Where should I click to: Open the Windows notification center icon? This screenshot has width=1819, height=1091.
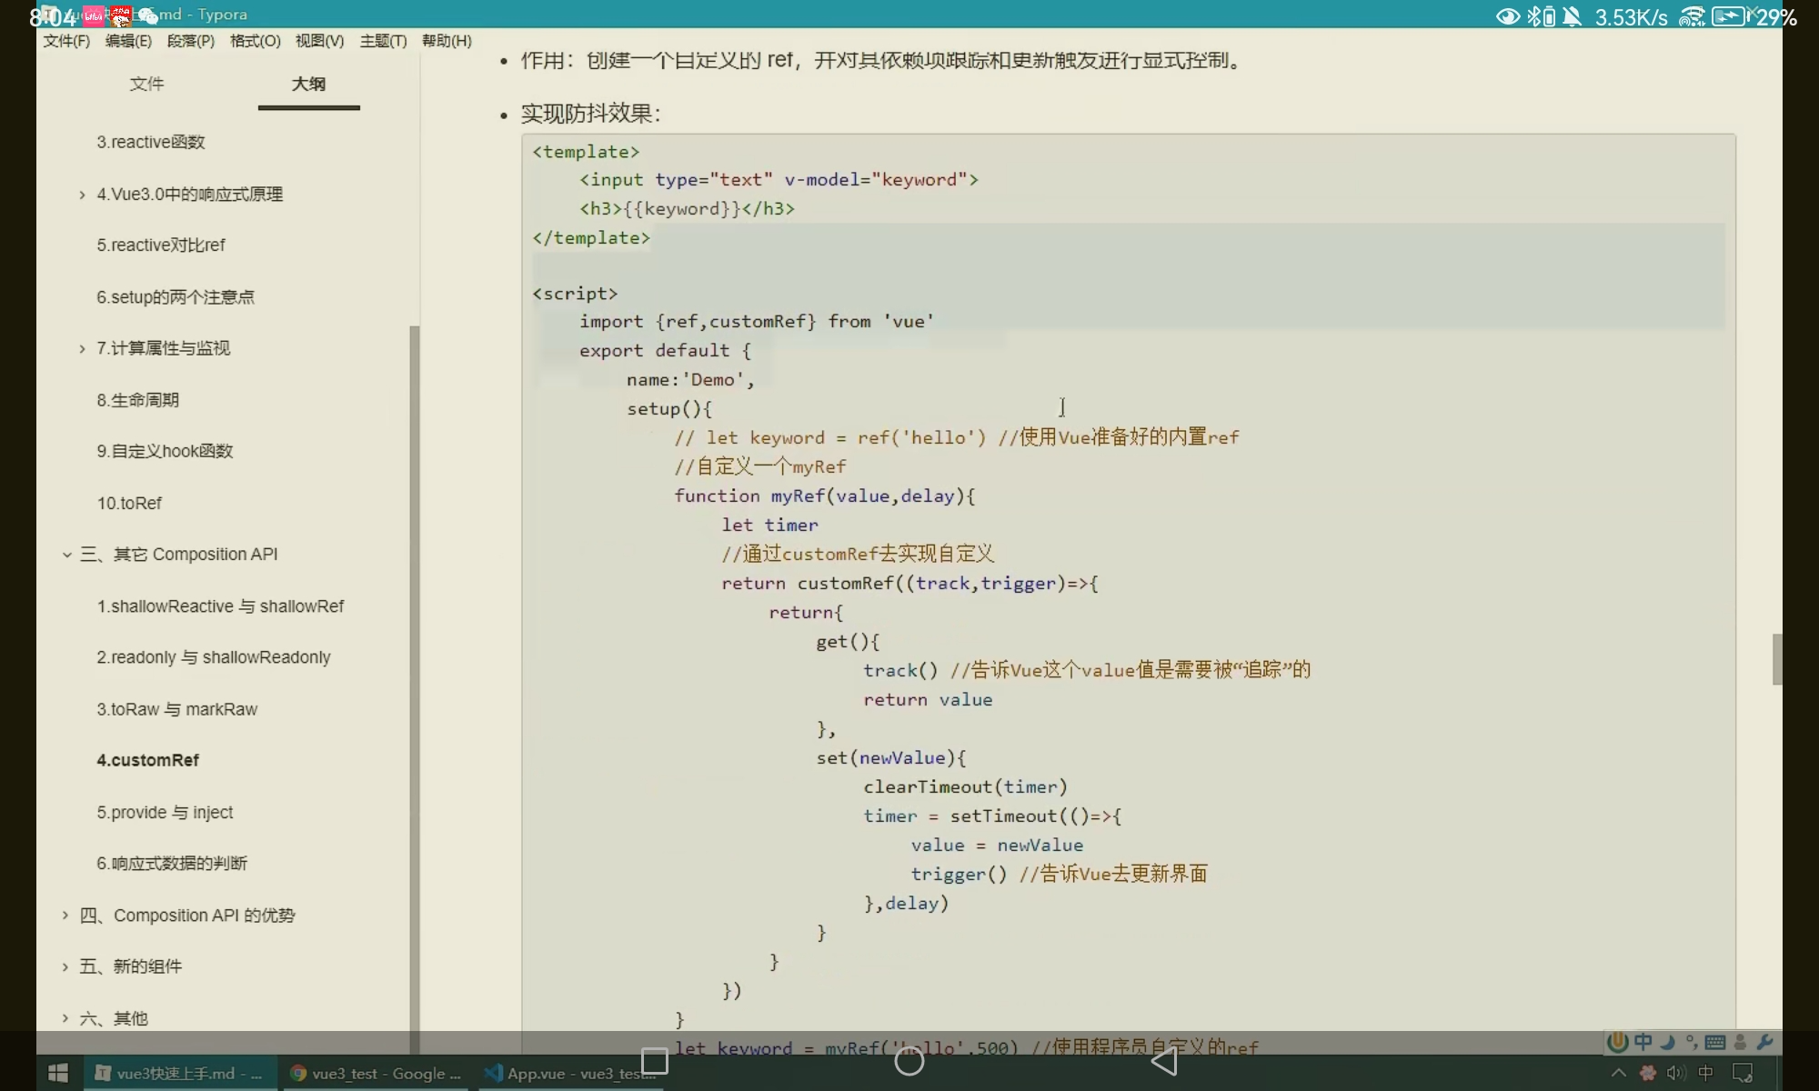(1743, 1074)
